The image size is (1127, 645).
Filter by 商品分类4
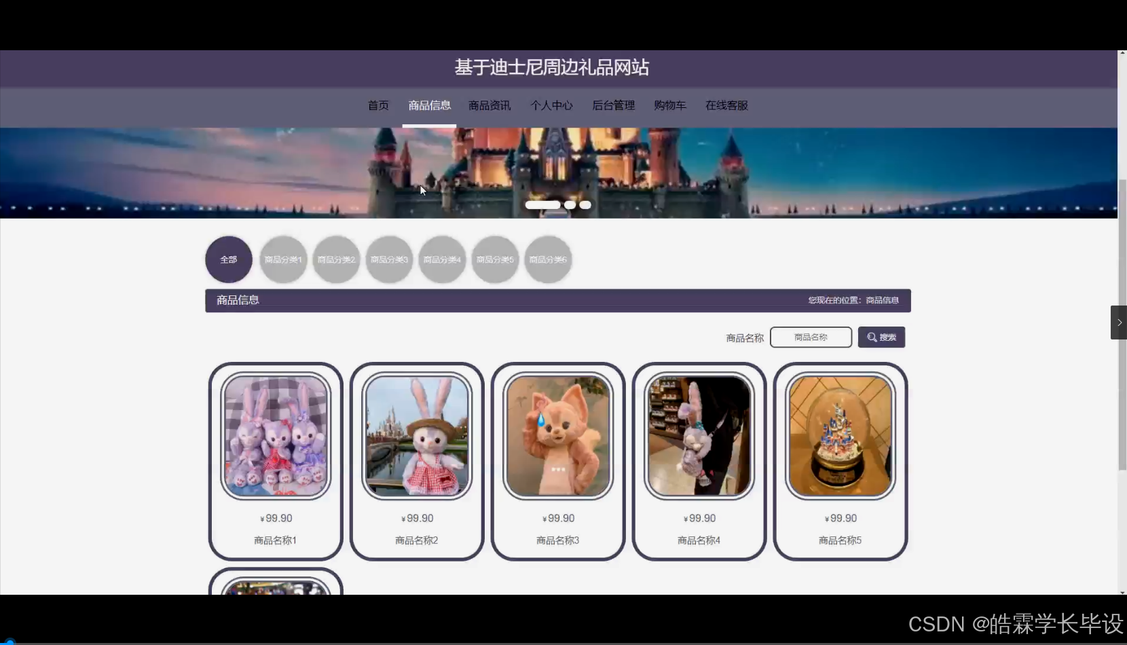(x=442, y=259)
